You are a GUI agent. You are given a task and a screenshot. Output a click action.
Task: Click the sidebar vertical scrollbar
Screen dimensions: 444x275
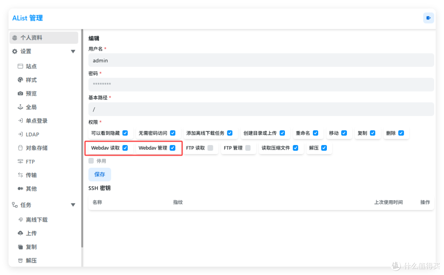coord(82,138)
